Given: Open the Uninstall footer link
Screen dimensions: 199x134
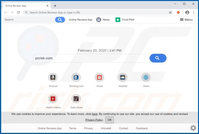Looking at the screenshot, I should [x=106, y=128].
